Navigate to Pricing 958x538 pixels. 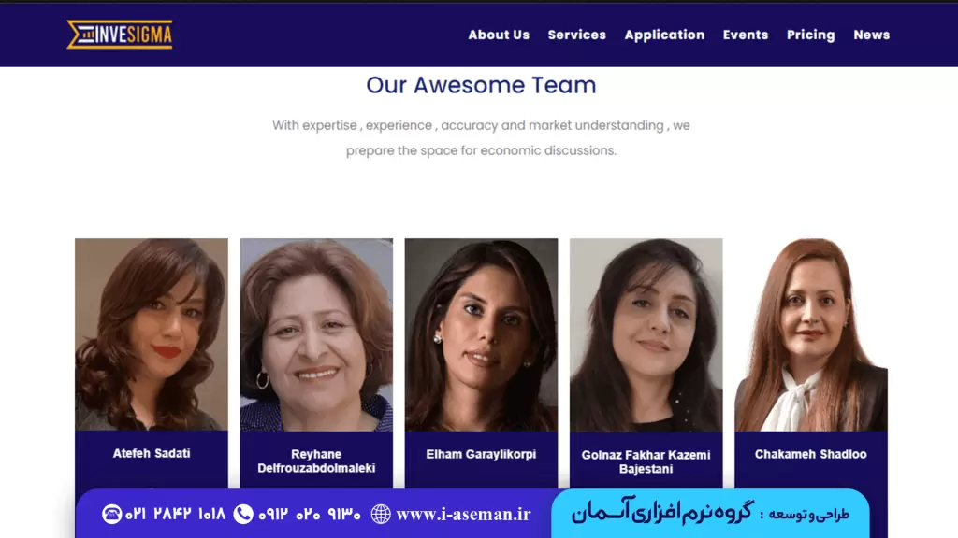[811, 35]
